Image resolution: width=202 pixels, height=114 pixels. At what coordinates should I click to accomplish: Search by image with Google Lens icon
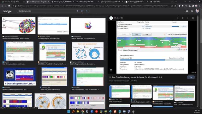82,11
